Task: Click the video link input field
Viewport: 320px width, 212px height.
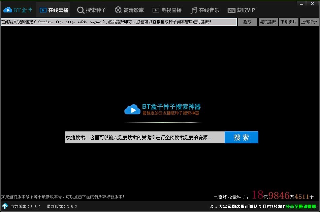Action: click(119, 22)
